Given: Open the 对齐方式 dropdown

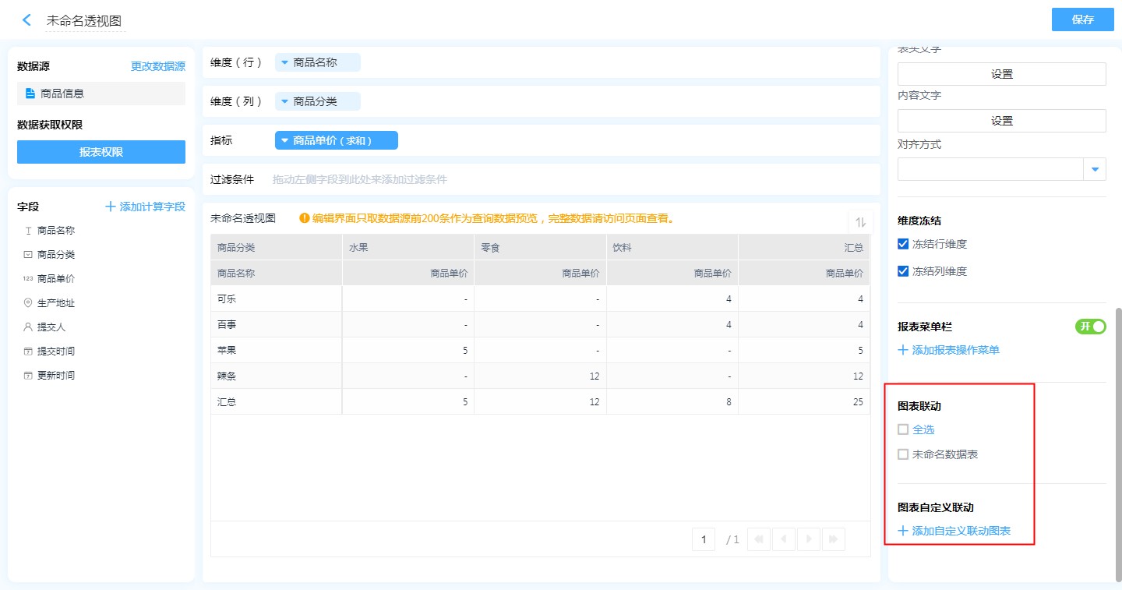Looking at the screenshot, I should [1095, 169].
